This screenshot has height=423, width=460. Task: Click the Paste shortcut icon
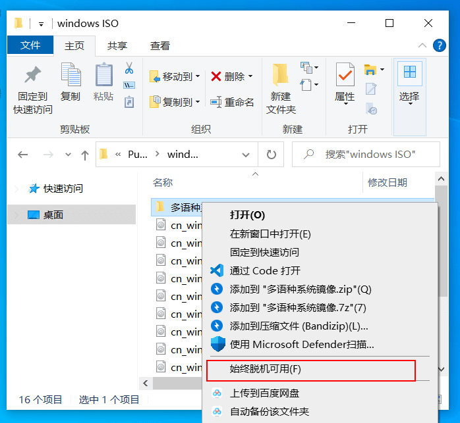tap(129, 102)
